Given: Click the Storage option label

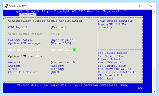Looking at the screenshot, I should [14, 66].
